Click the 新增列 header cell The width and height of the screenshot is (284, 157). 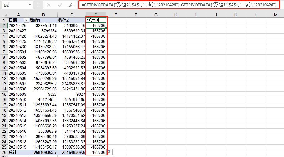click(x=96, y=20)
